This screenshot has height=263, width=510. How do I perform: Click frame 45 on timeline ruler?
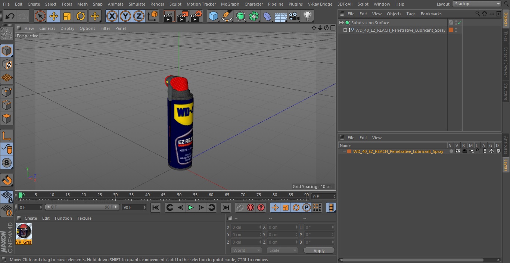click(163, 195)
